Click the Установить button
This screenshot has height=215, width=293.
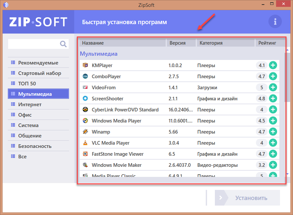[x=247, y=198]
